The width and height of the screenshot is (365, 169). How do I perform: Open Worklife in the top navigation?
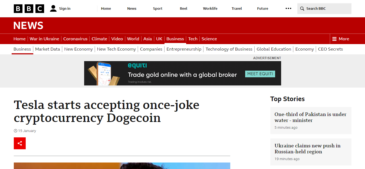tap(210, 9)
